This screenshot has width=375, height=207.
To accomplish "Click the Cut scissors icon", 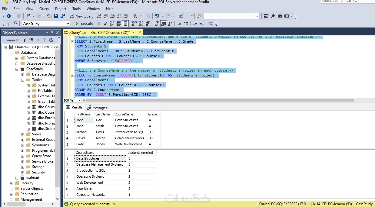I will (134, 16).
